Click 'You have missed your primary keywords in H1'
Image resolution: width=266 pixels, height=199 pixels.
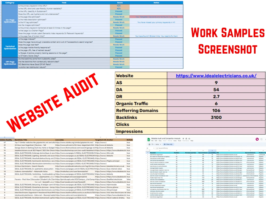tap(156, 22)
